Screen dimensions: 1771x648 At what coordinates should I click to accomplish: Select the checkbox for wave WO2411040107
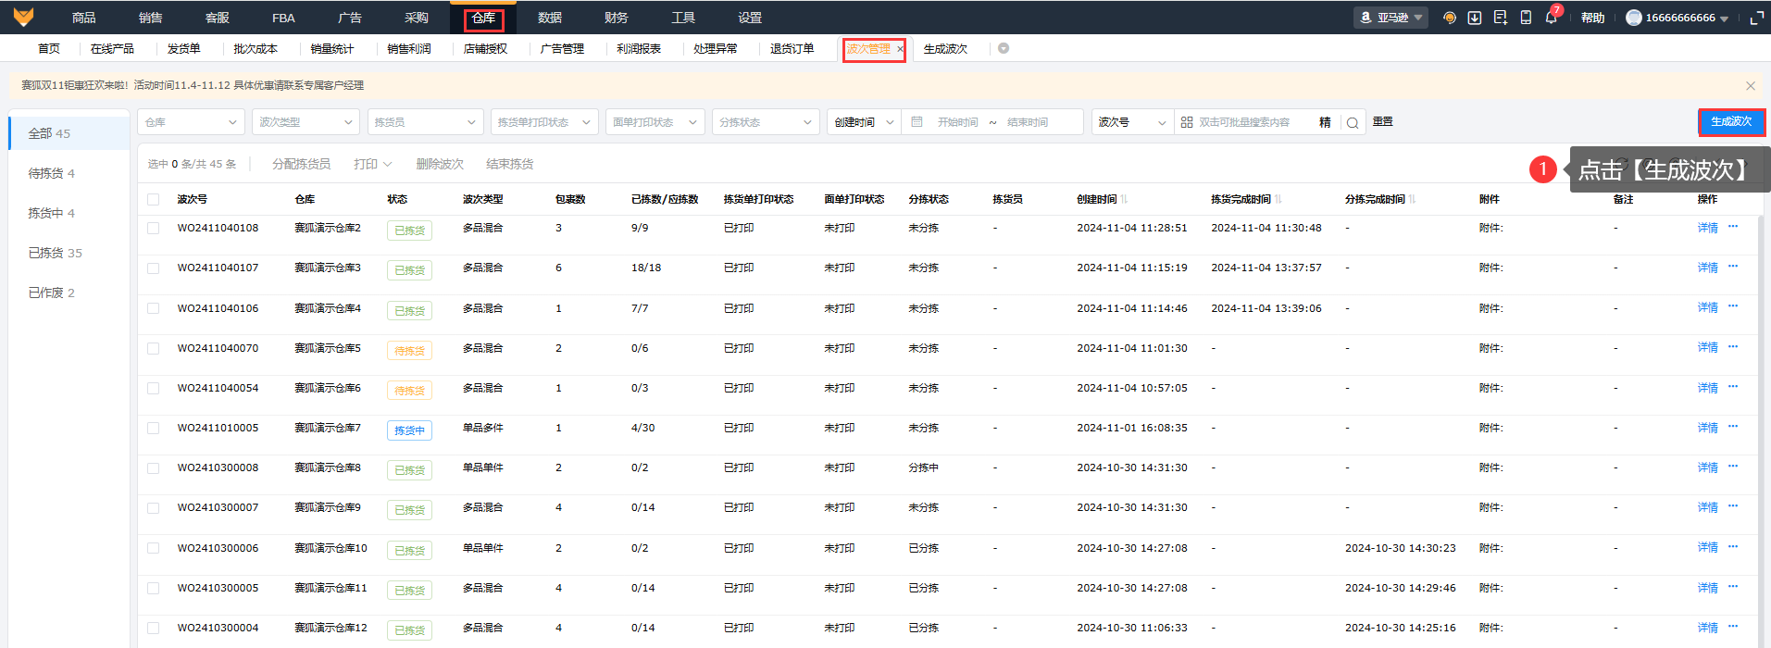pyautogui.click(x=154, y=268)
